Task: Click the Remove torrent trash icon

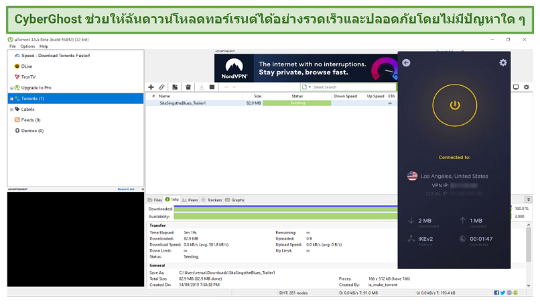Action: pos(188,87)
